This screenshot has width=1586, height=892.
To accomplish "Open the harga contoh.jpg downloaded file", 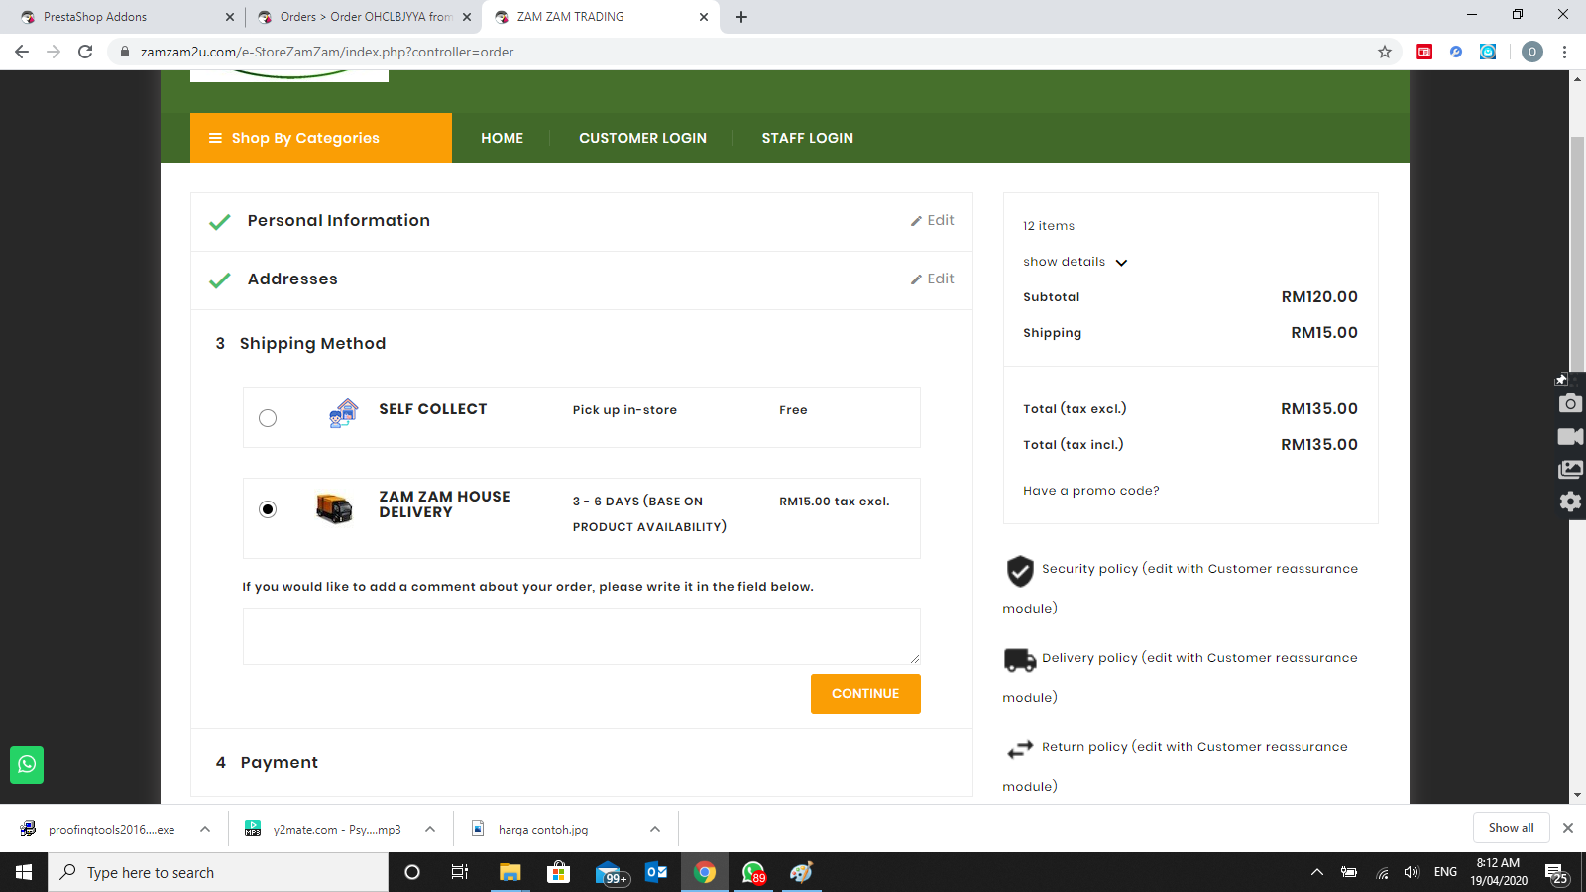I will pyautogui.click(x=542, y=830).
